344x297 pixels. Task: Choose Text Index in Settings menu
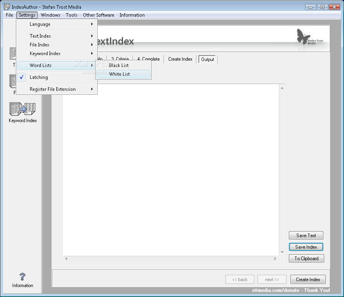coord(57,36)
